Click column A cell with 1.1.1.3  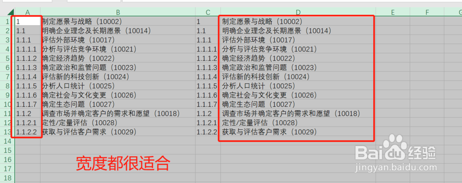click(28, 67)
